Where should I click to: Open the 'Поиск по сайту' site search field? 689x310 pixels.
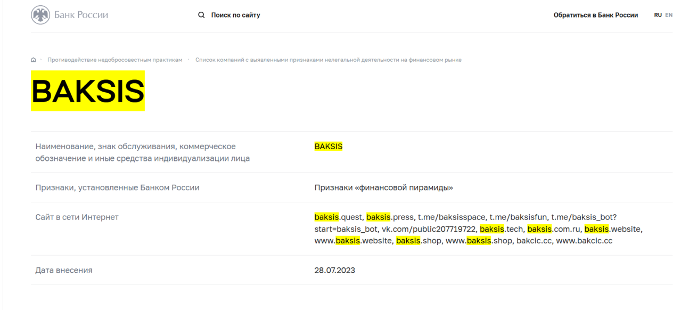pyautogui.click(x=235, y=15)
